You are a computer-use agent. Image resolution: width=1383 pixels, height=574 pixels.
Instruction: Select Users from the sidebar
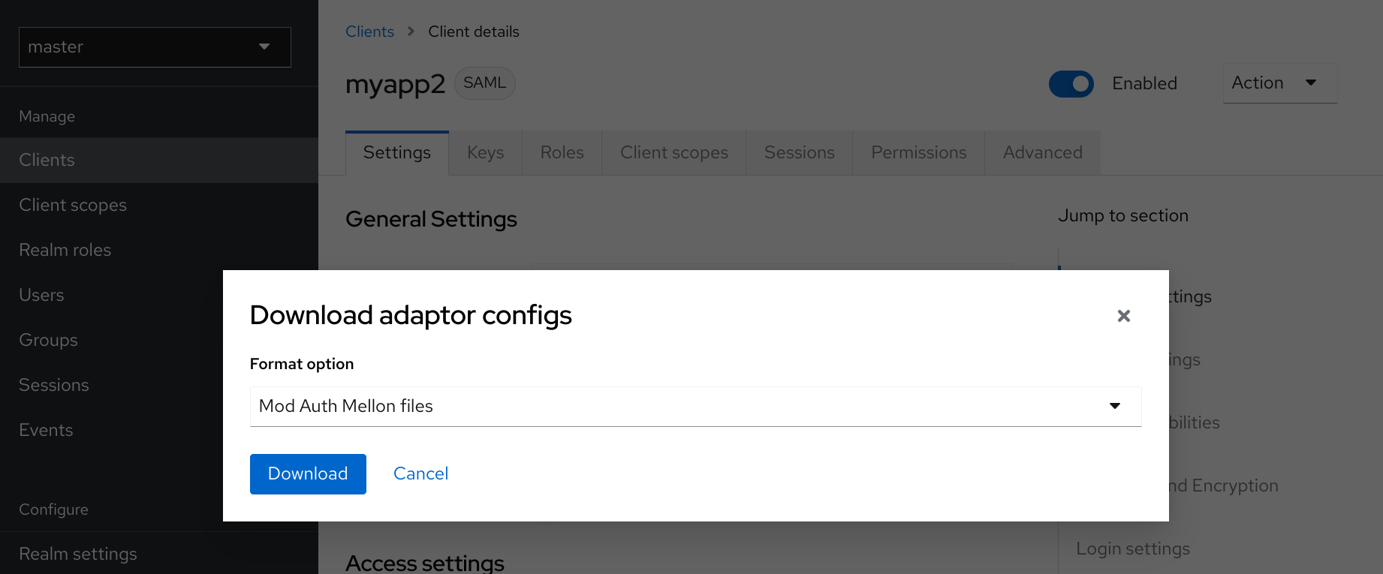pos(41,294)
